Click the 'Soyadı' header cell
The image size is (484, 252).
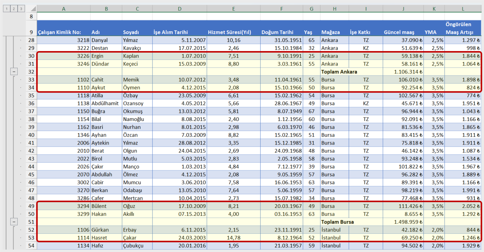tap(137, 28)
